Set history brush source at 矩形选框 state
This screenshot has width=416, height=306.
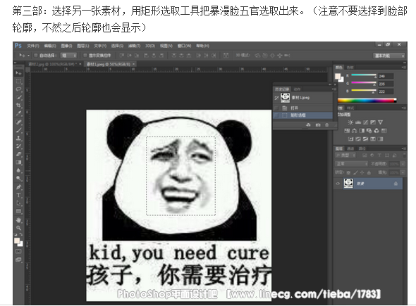(276, 115)
